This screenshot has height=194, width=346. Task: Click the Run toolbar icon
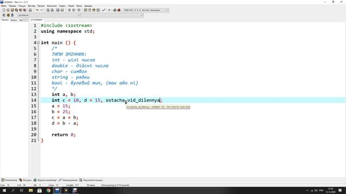[90, 10]
